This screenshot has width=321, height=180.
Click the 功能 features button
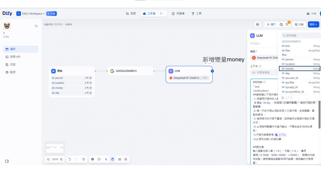pos(299,24)
